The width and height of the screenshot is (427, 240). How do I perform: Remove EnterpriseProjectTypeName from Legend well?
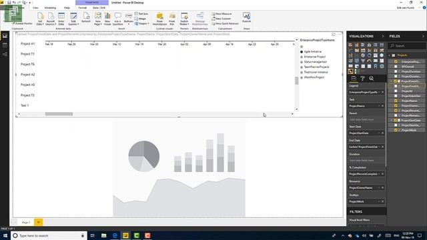(382, 92)
